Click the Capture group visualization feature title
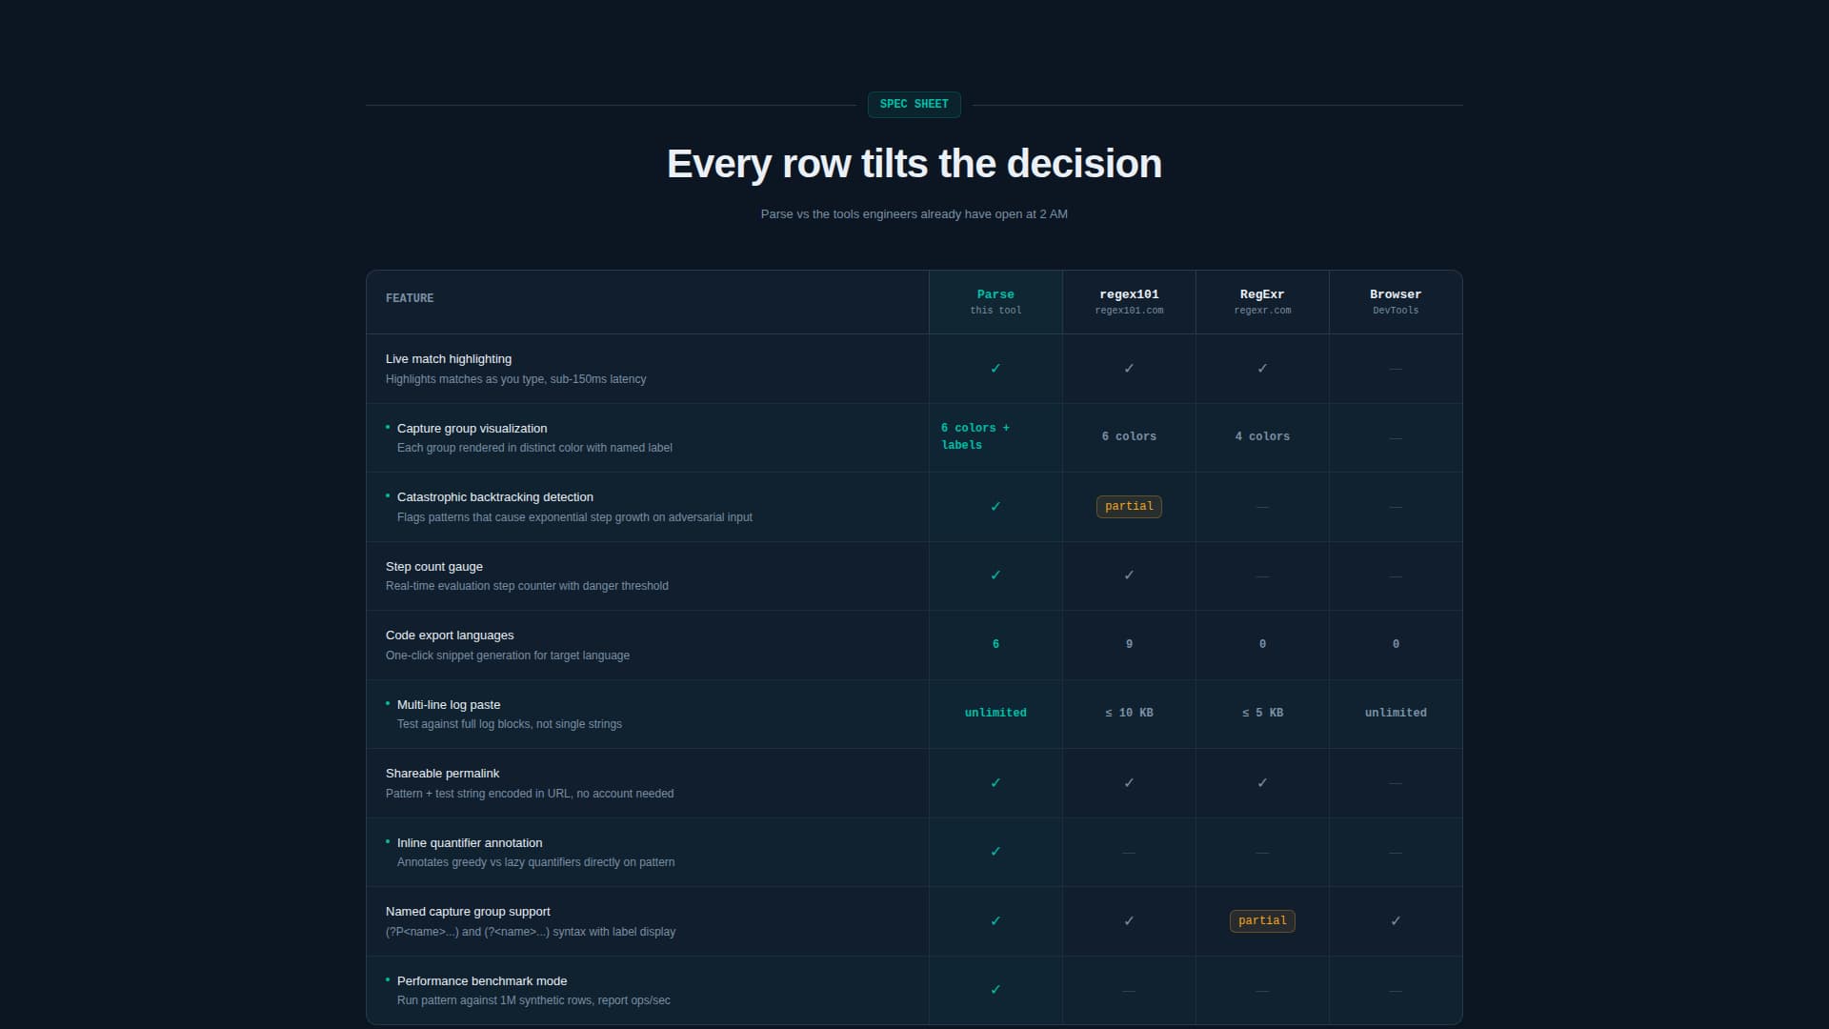 [x=472, y=429]
